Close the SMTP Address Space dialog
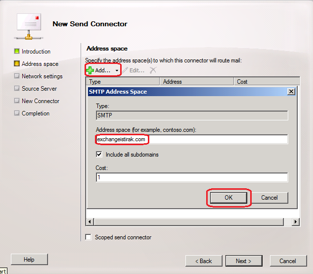This screenshot has height=274, width=313. [291, 92]
